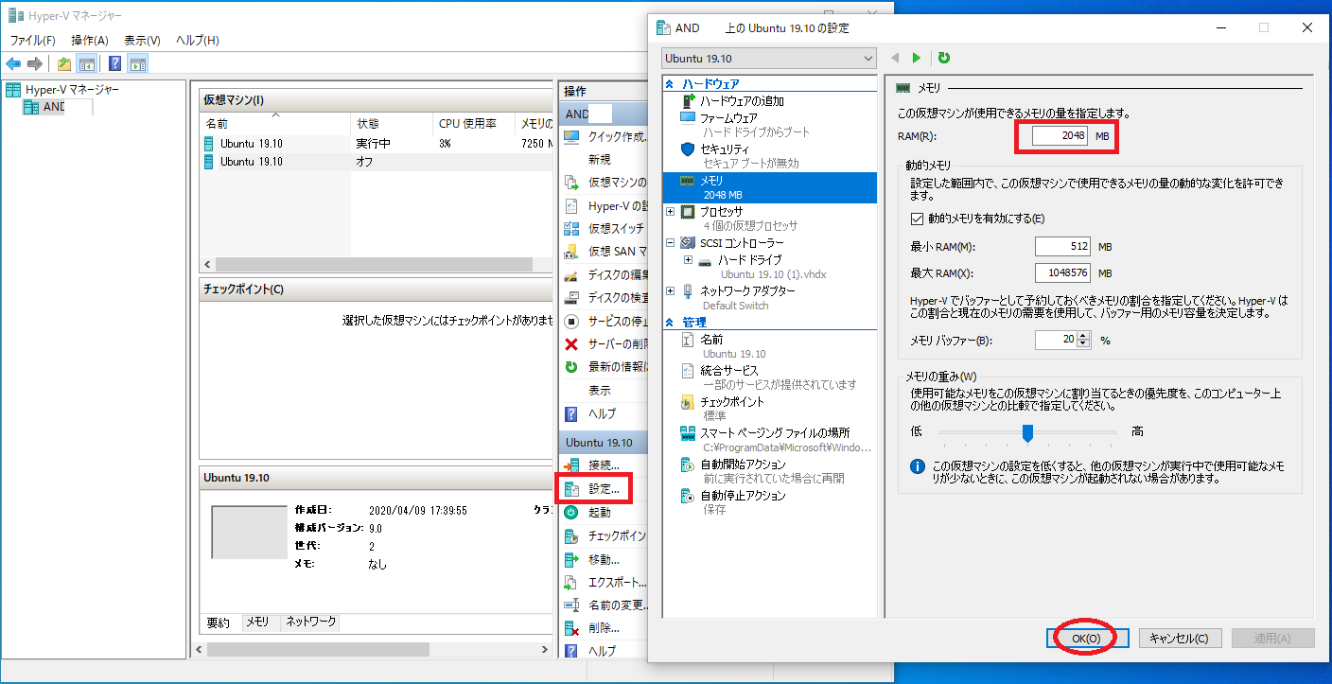This screenshot has height=684, width=1332.
Task: Click the show/hide console tree toolbar icon
Action: point(86,63)
